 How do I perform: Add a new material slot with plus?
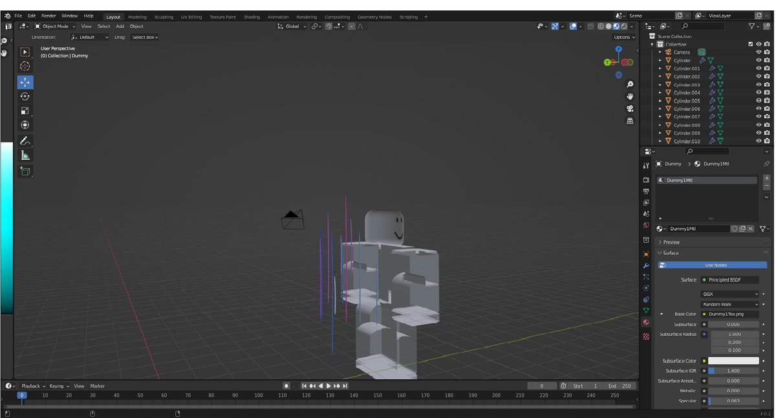click(767, 178)
